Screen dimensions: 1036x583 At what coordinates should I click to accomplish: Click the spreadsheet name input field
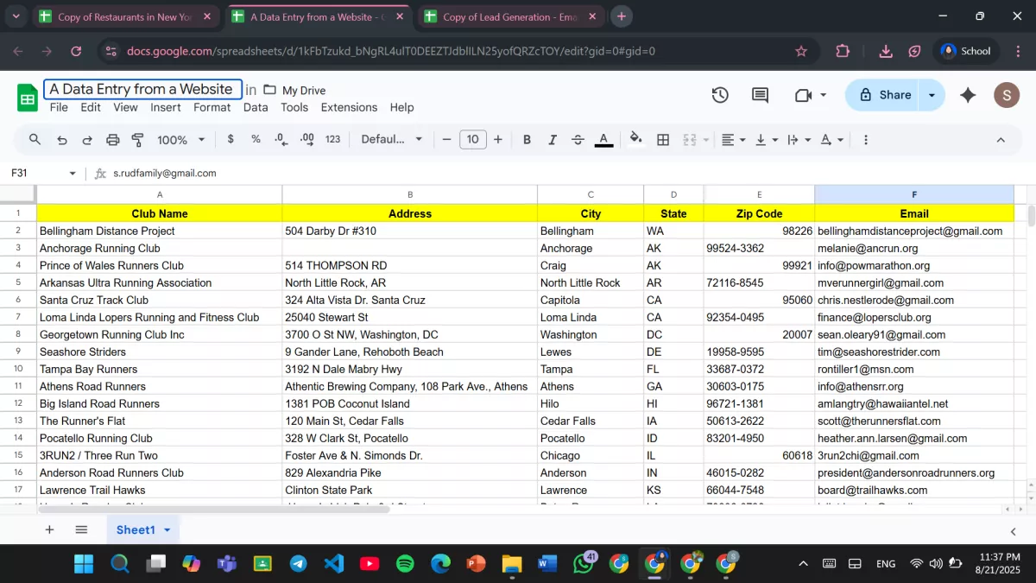click(142, 89)
